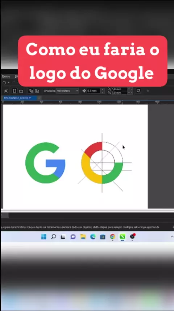174x311 pixels.
Task: Open the Efeitos menu
Action: pos(6,76)
